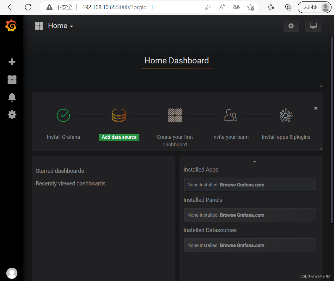Click the Home Dashboard title
Image resolution: width=335 pixels, height=281 pixels.
click(x=177, y=61)
